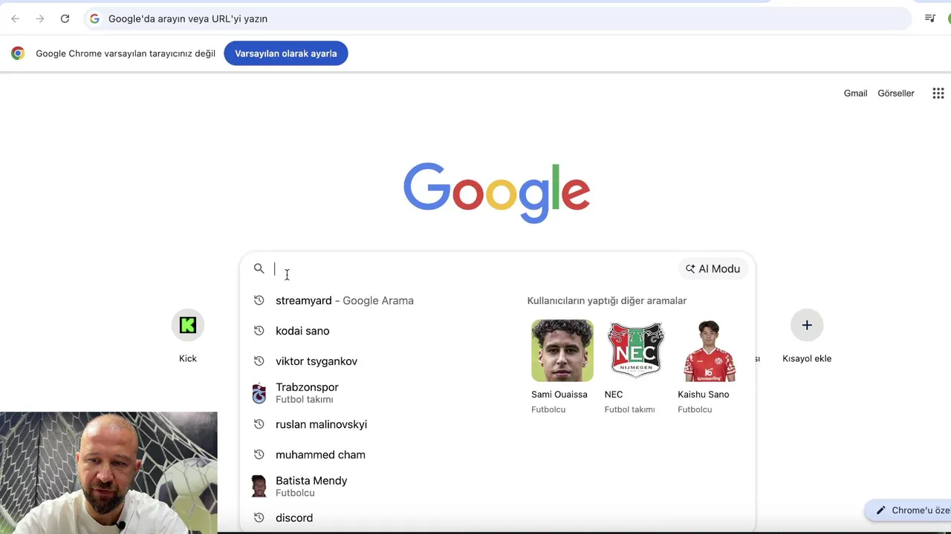951x534 pixels.
Task: Click the history icon beside discord
Action: point(259,518)
